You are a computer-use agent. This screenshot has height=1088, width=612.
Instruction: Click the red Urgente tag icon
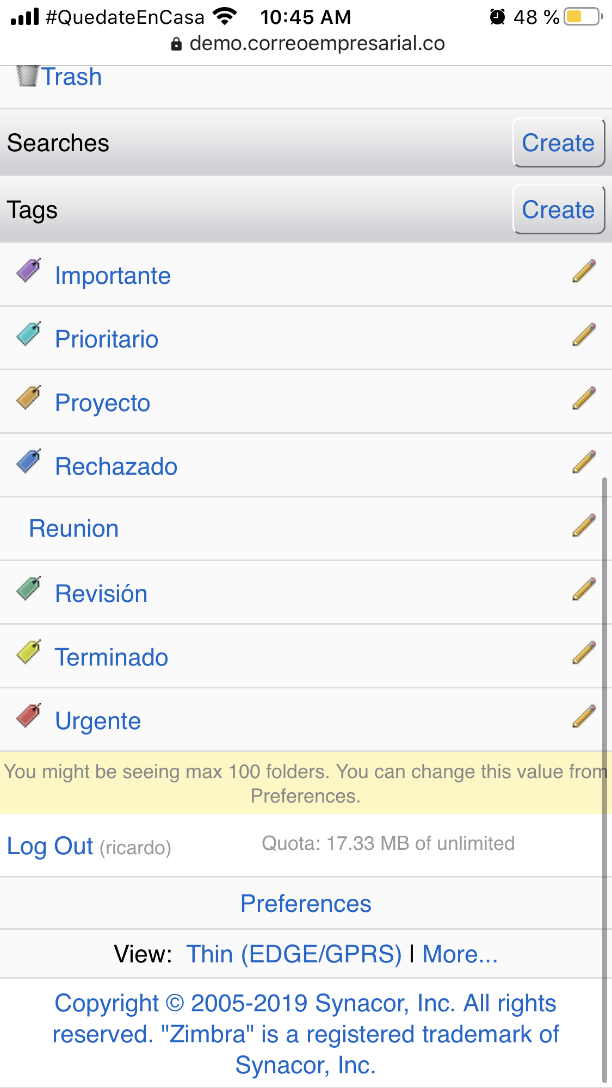[29, 716]
